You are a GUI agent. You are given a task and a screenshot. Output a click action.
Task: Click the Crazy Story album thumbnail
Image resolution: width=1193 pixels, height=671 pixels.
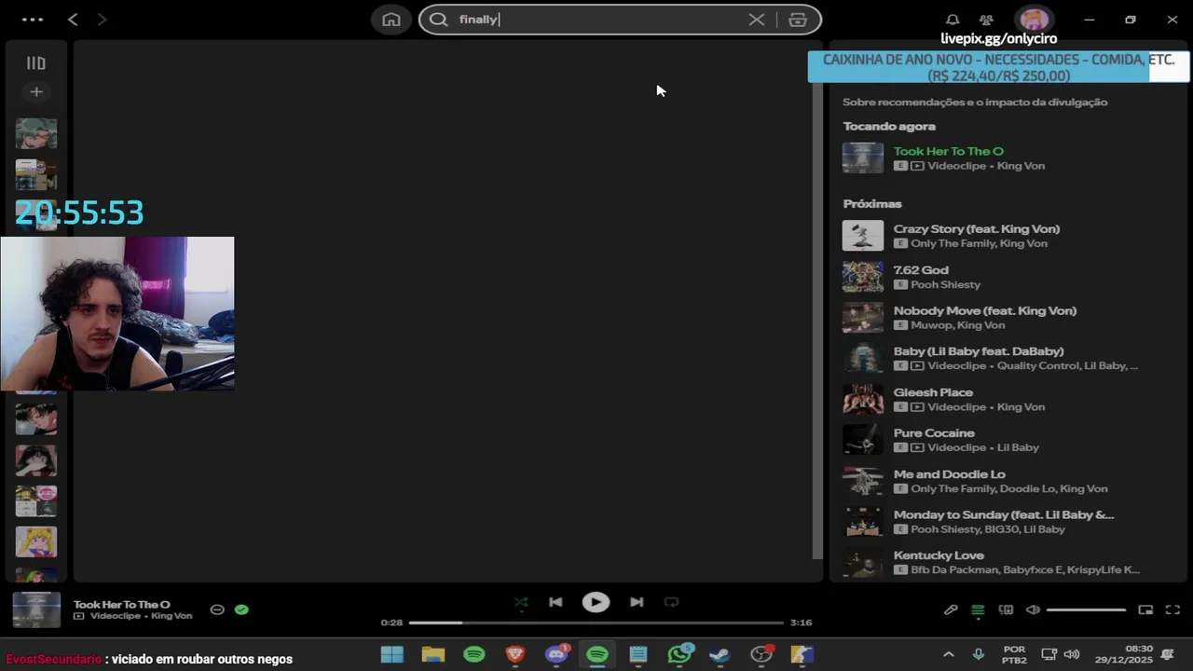coord(863,236)
